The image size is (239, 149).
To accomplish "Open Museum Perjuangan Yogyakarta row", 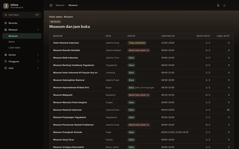I will pos(141,117).
